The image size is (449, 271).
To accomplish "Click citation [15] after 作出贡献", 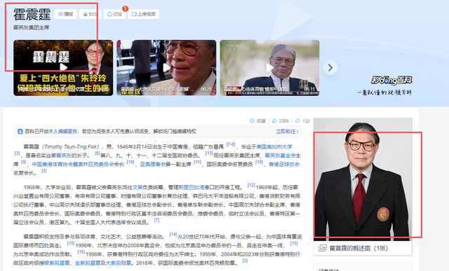I will click(x=81, y=252).
